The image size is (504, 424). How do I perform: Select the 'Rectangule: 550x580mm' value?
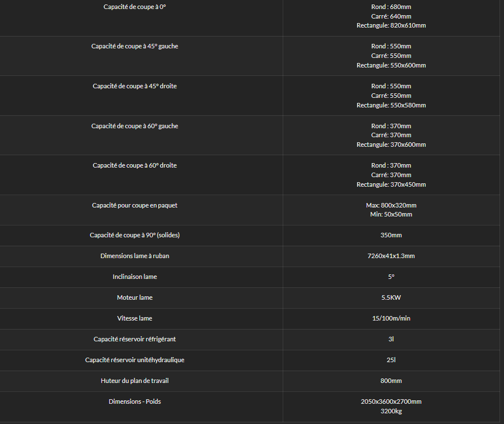[x=391, y=105]
